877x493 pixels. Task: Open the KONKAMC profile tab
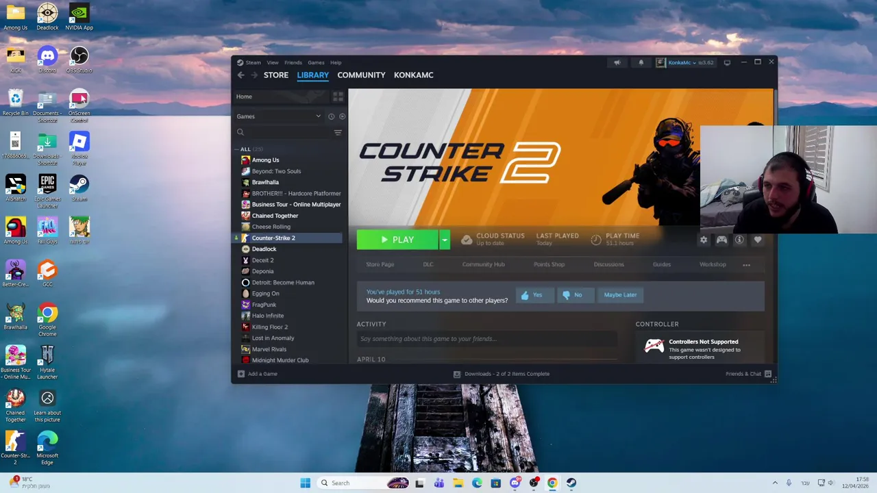click(x=413, y=75)
